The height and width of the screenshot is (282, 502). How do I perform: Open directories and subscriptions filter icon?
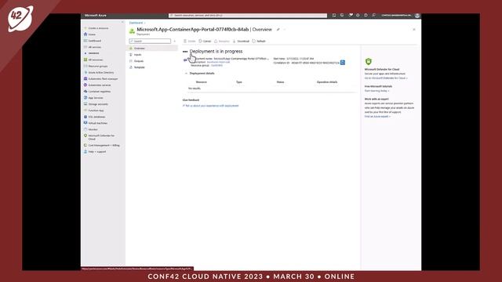[x=342, y=16]
